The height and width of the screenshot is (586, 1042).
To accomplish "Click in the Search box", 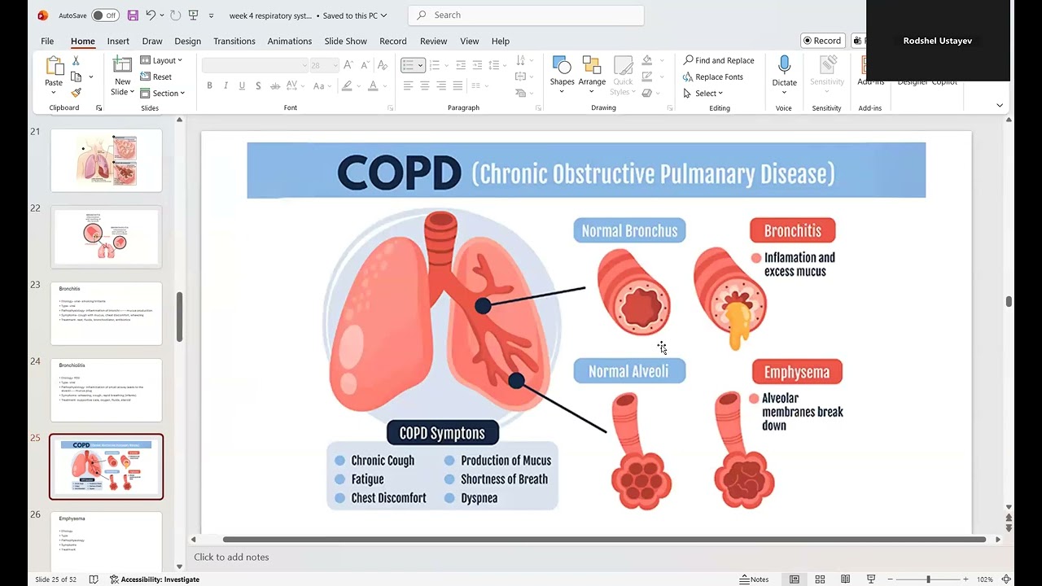I will [x=526, y=15].
